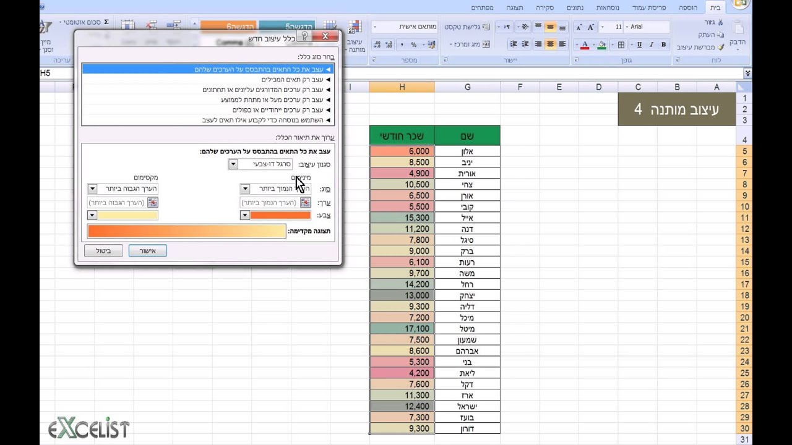
Task: Click the Bold formatting icon
Action: 664,44
